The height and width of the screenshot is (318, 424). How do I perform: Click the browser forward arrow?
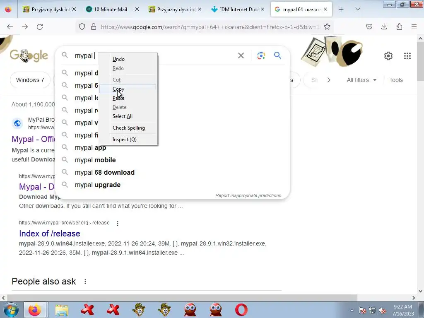click(x=25, y=27)
